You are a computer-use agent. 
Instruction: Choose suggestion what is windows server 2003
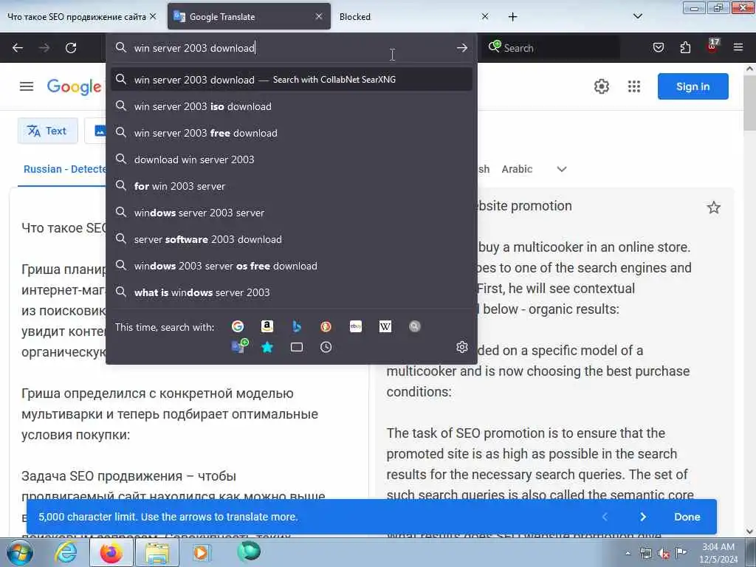291,292
